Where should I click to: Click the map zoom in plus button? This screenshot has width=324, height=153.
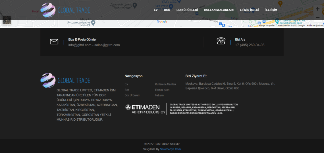317,9
